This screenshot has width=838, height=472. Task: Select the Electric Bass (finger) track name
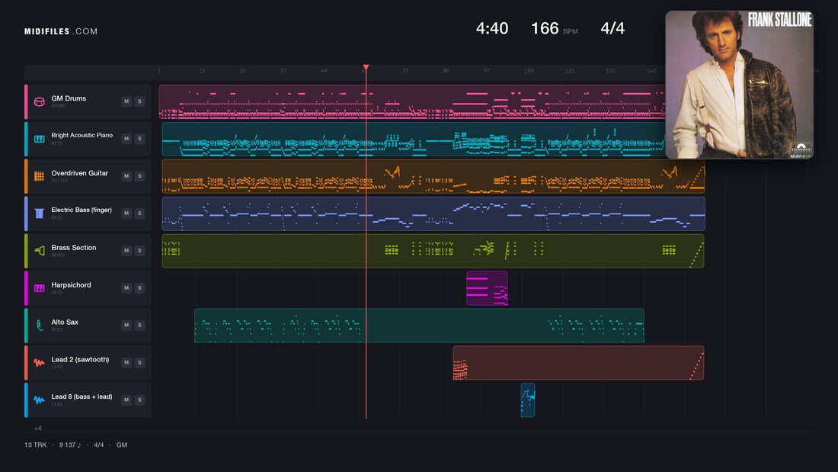pyautogui.click(x=82, y=210)
